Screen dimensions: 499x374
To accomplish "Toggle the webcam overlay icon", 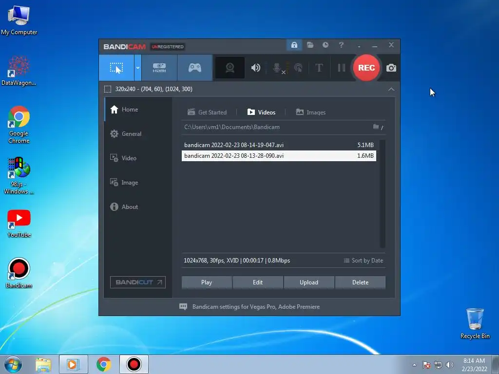I will 230,68.
